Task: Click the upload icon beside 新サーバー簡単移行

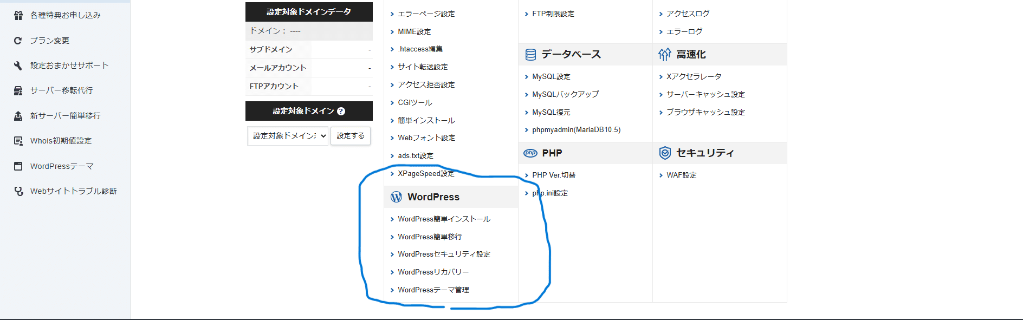Action: (x=18, y=116)
